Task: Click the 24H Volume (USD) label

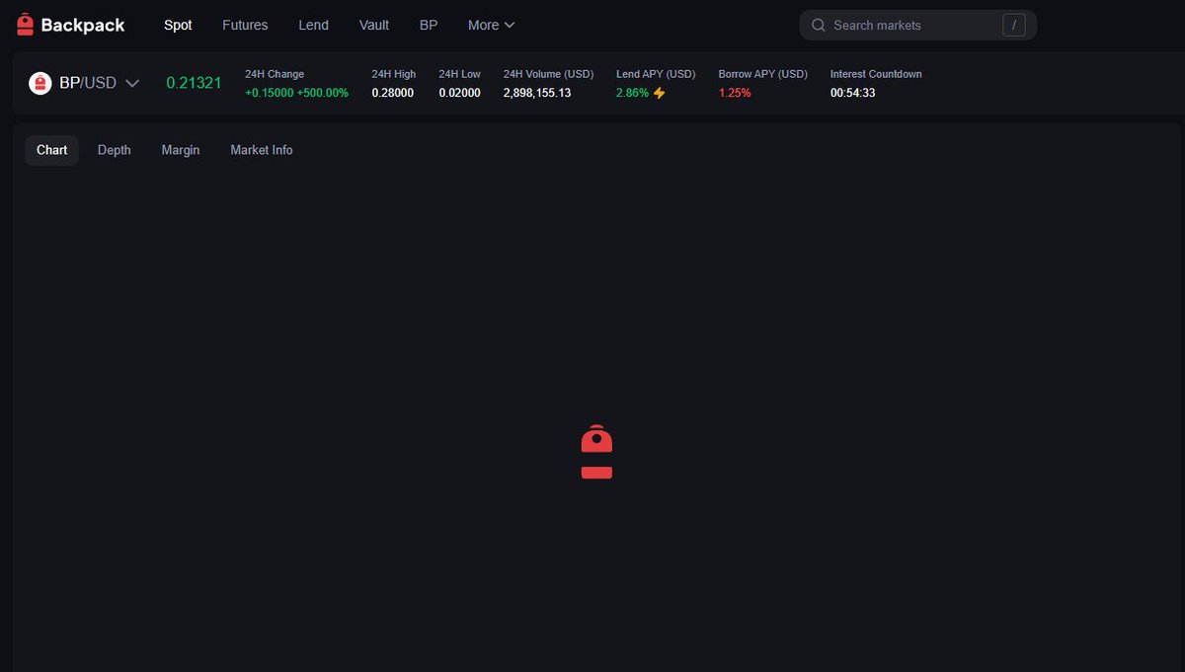Action: (x=549, y=74)
